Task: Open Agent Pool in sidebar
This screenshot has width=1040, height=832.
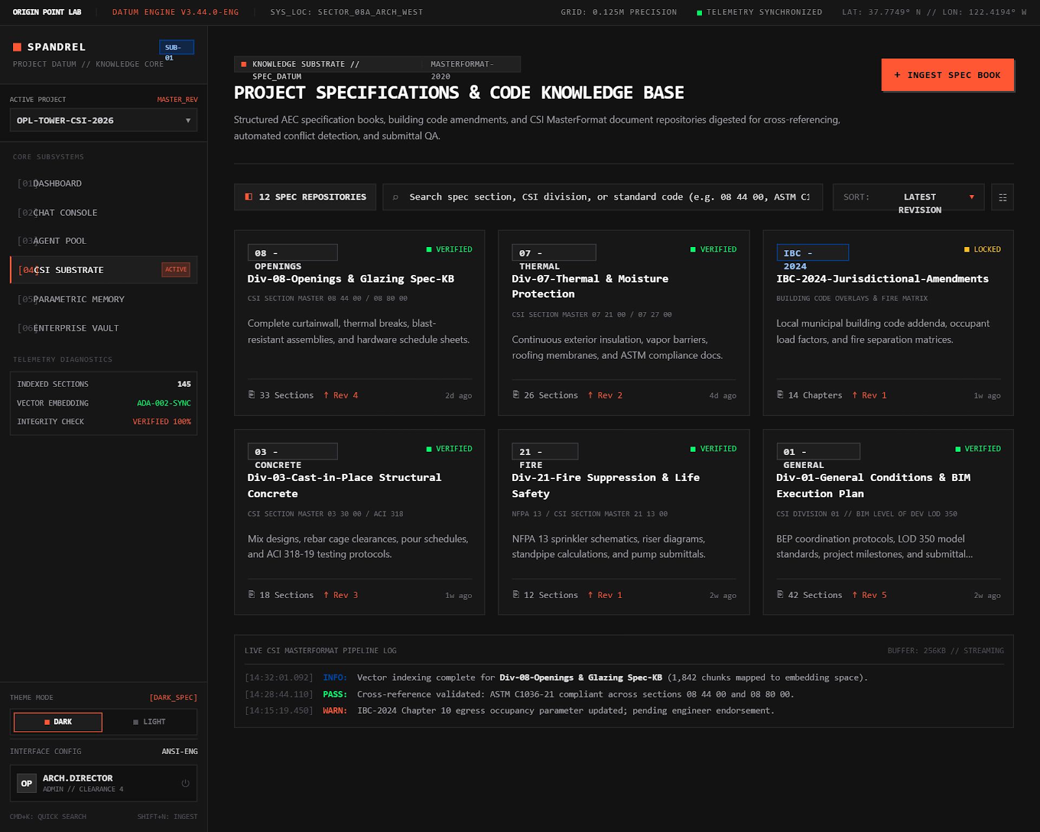Action: tap(103, 241)
